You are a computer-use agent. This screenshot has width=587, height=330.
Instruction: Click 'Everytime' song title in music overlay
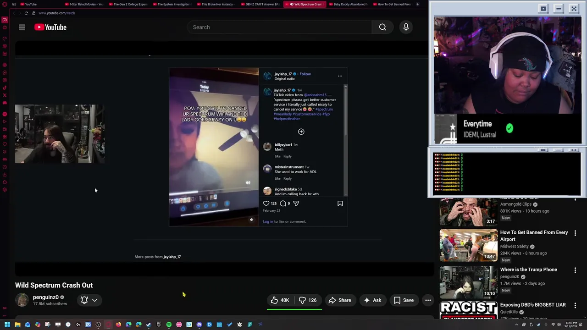click(477, 124)
